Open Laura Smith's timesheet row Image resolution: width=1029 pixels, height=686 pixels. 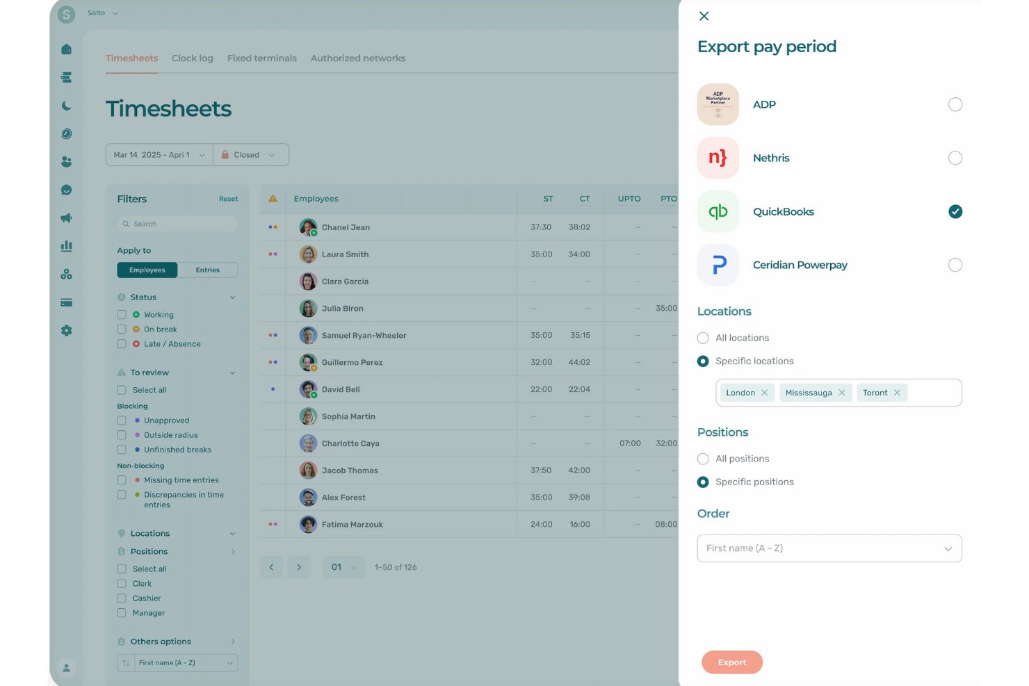click(469, 254)
